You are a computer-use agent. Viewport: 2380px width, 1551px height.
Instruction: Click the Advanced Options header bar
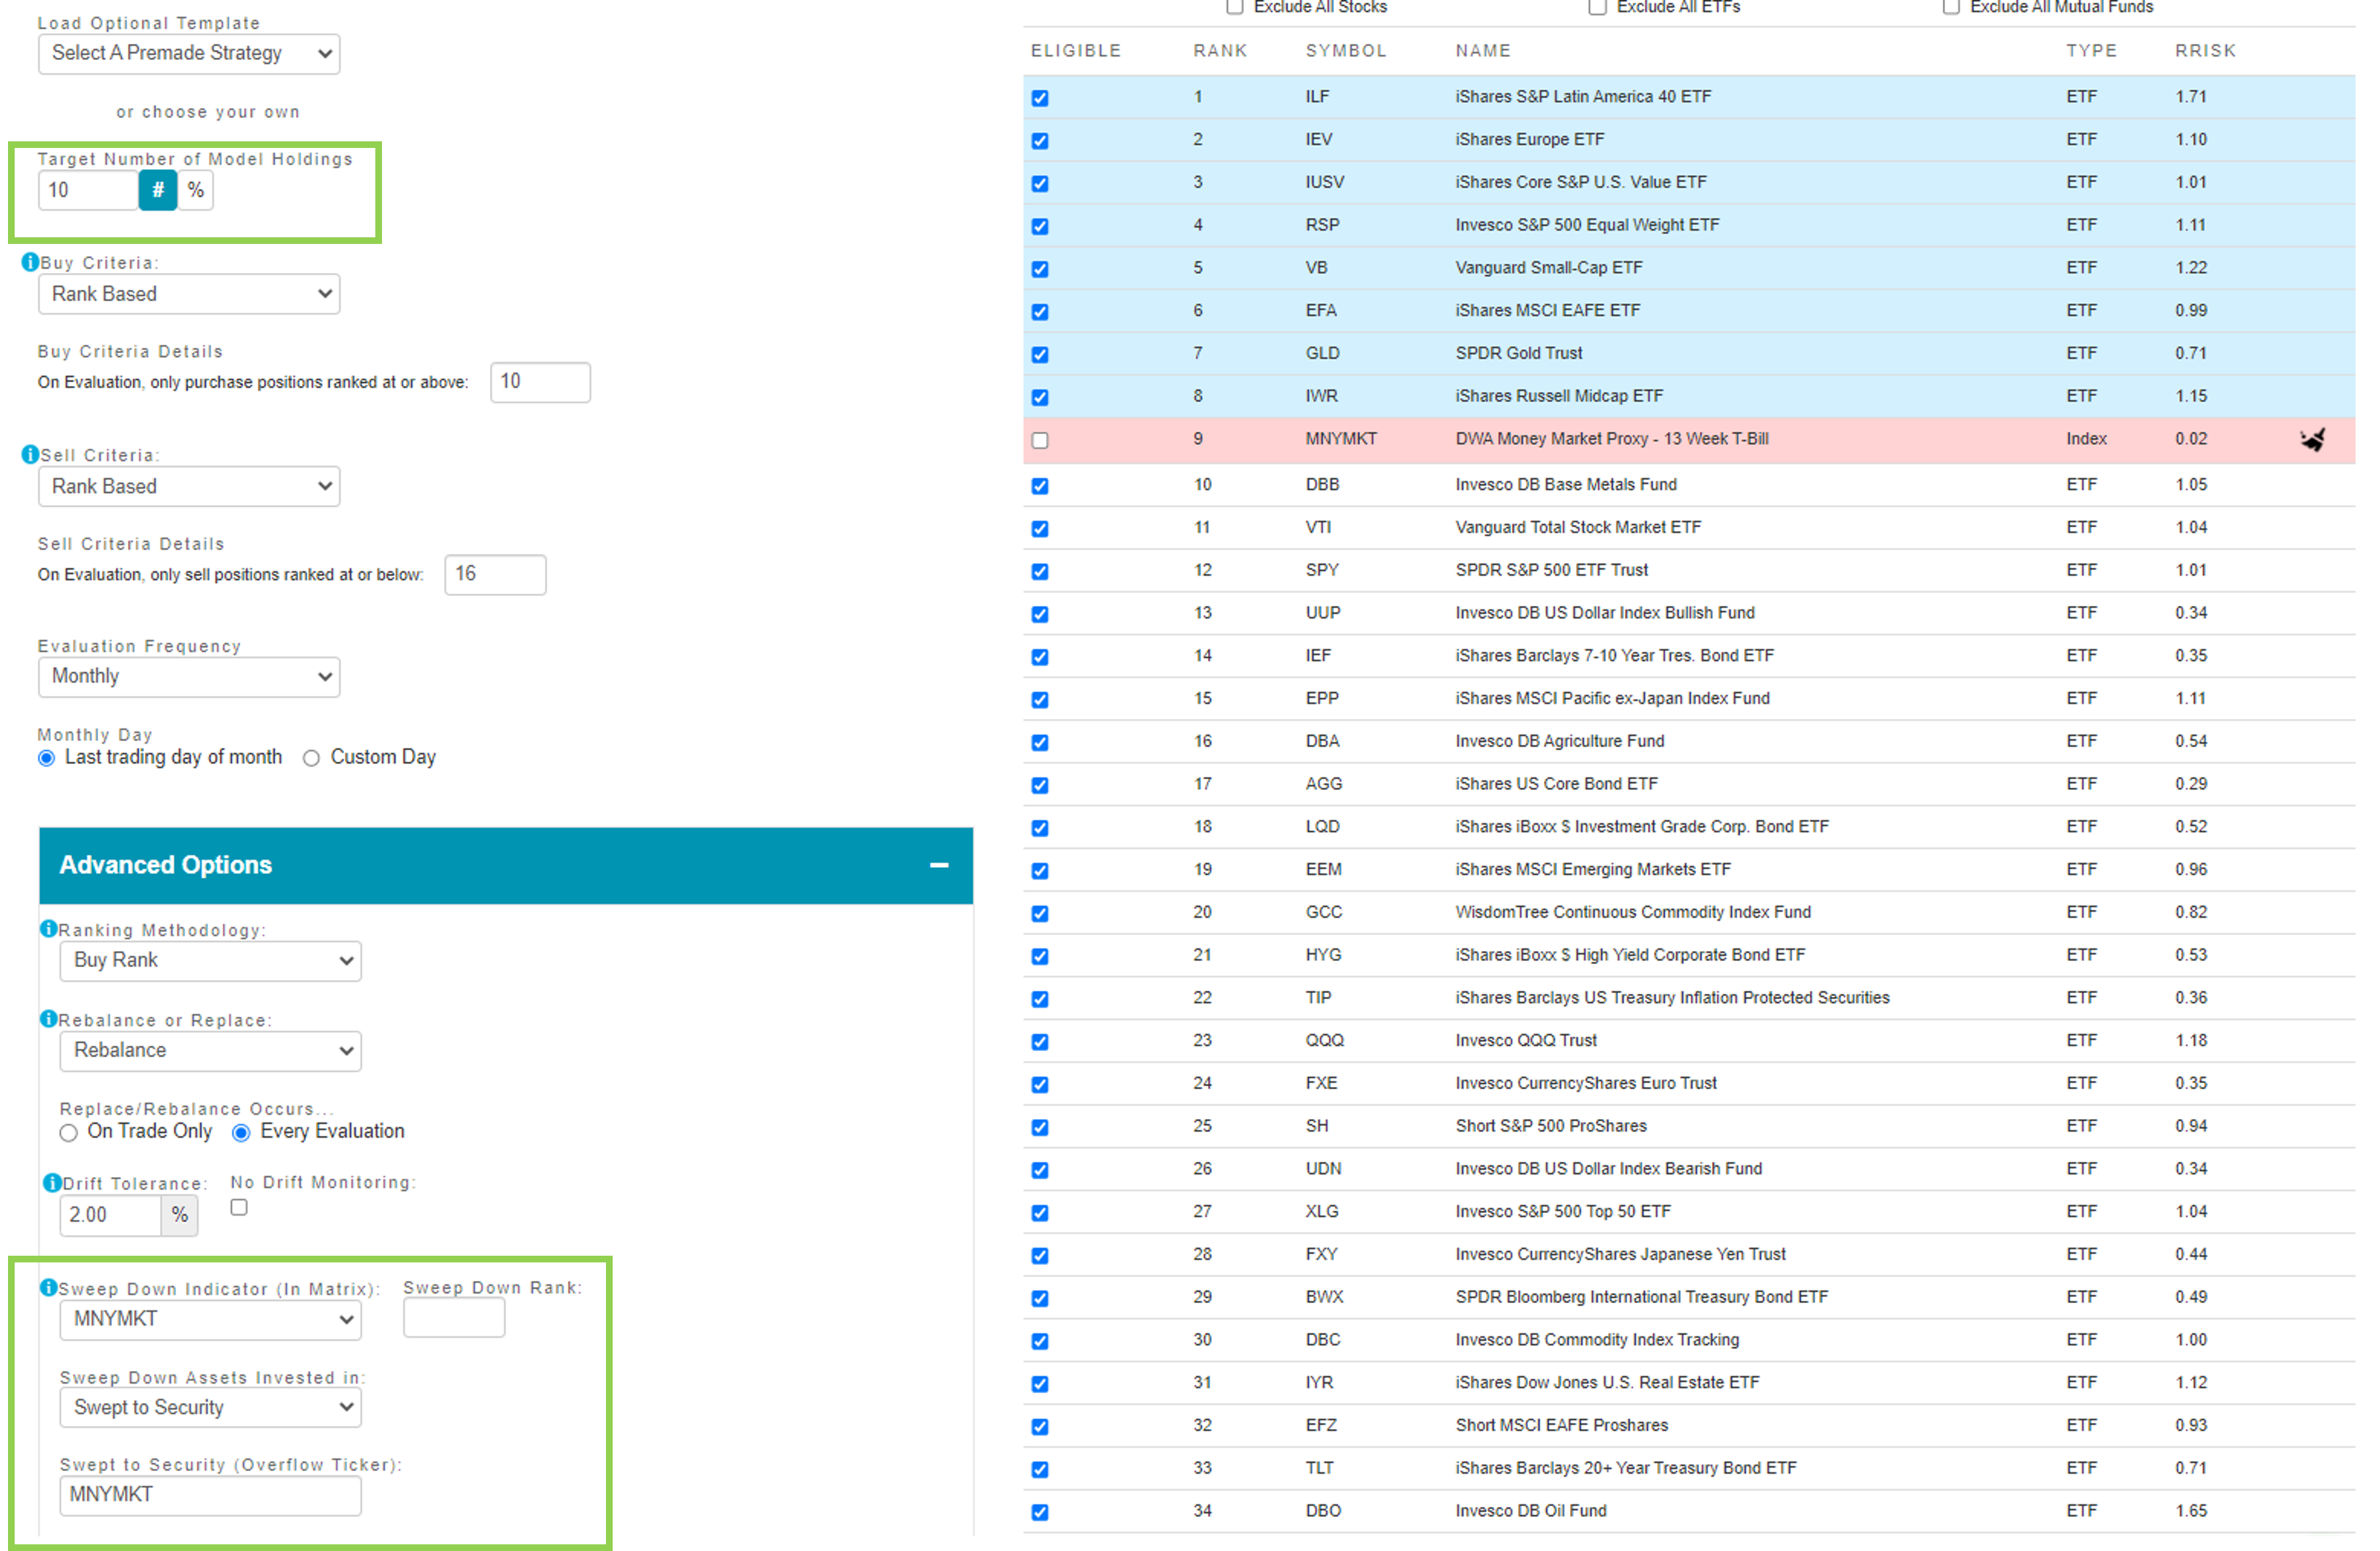click(506, 866)
